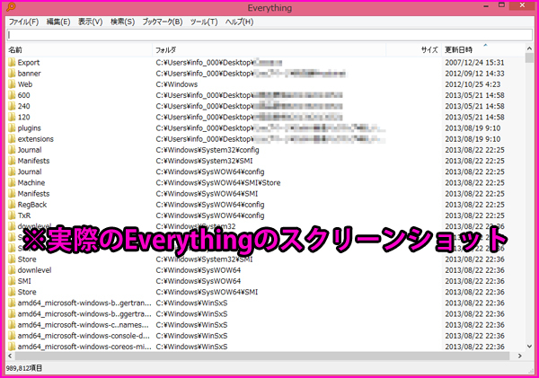Click amd64_microsoft-windows-b..ggertra... entry
The width and height of the screenshot is (539, 378).
tap(84, 314)
